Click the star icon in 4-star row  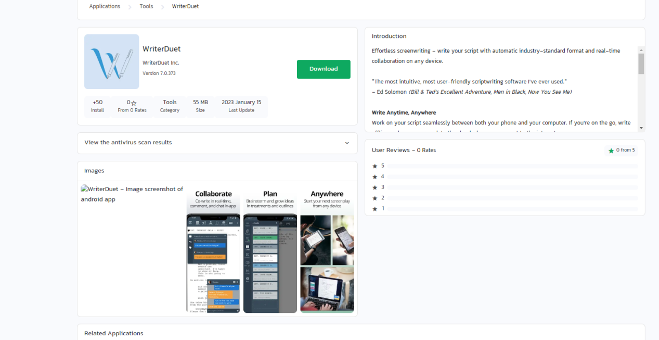point(374,177)
